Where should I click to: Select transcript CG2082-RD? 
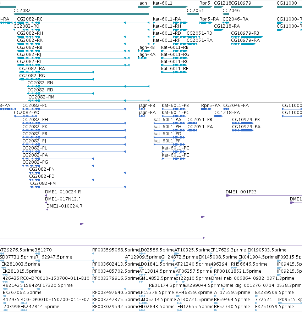click(40, 90)
